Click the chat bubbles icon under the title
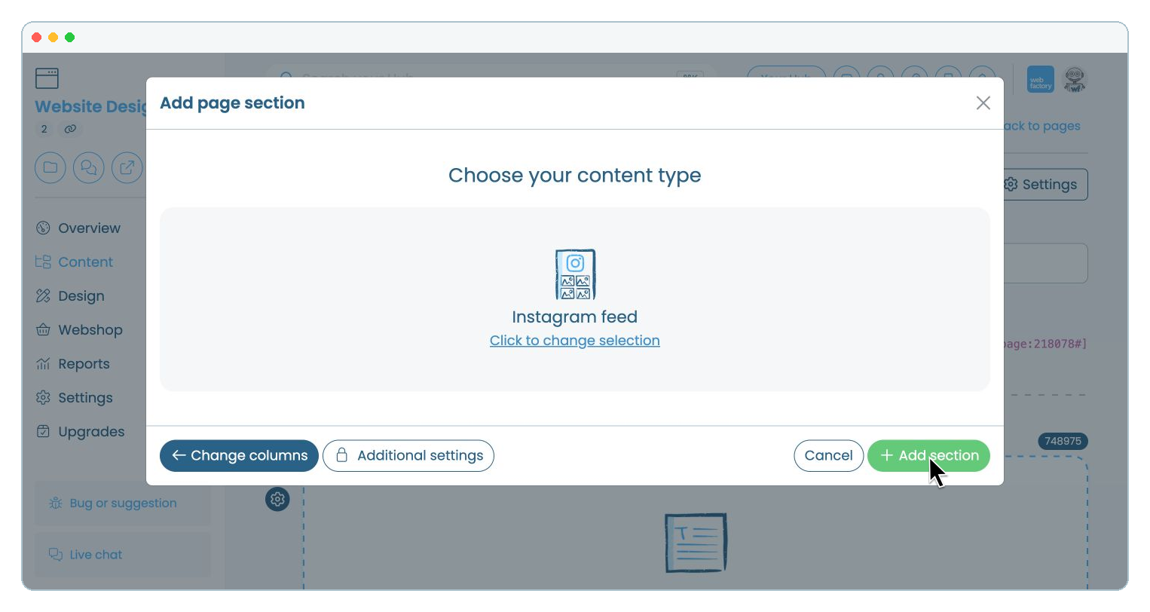Image resolution: width=1150 pixels, height=612 pixels. (89, 167)
